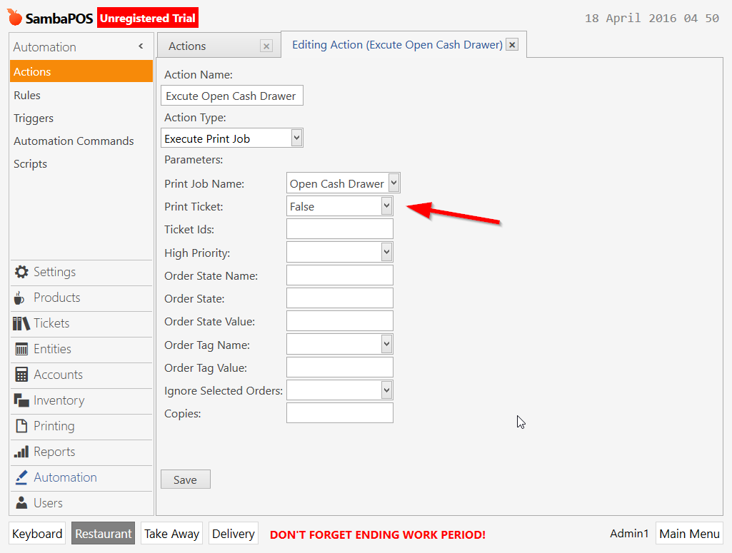
Task: Open the Settings section
Action: point(81,272)
